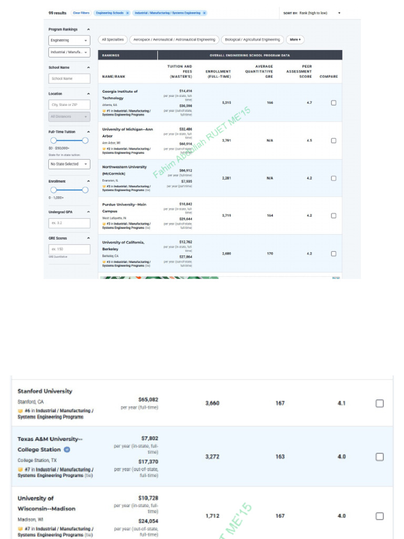Screen dimensions: 404x539
Task: Click the rank badge icon under University of Michigan--Ann Arbor
Action: (104, 149)
